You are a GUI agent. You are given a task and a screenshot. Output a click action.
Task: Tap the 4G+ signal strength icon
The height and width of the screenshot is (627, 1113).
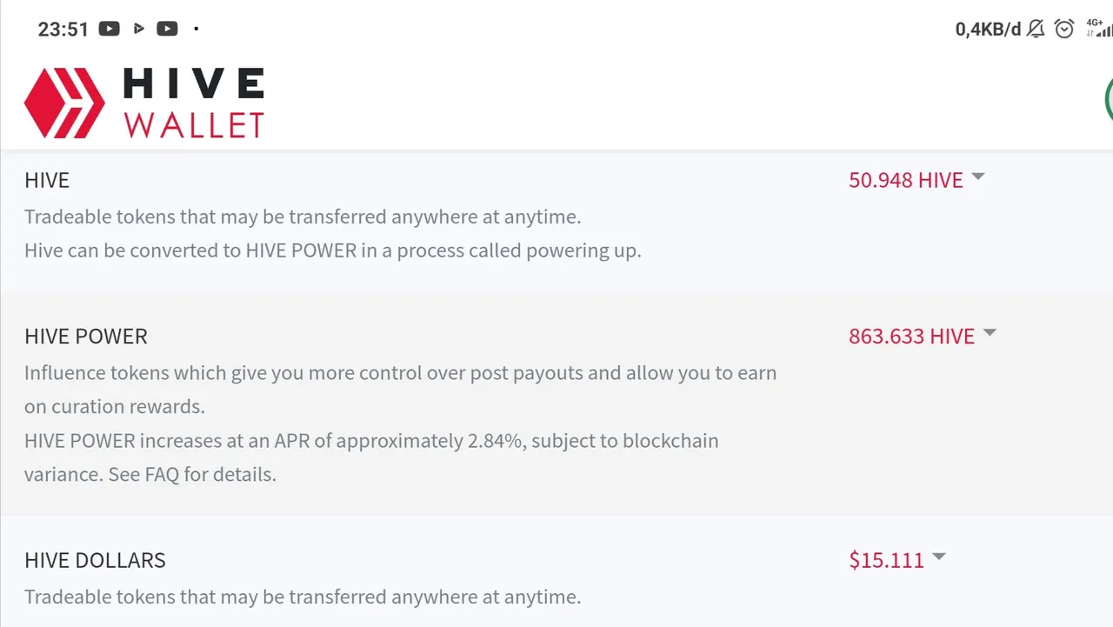tap(1098, 28)
